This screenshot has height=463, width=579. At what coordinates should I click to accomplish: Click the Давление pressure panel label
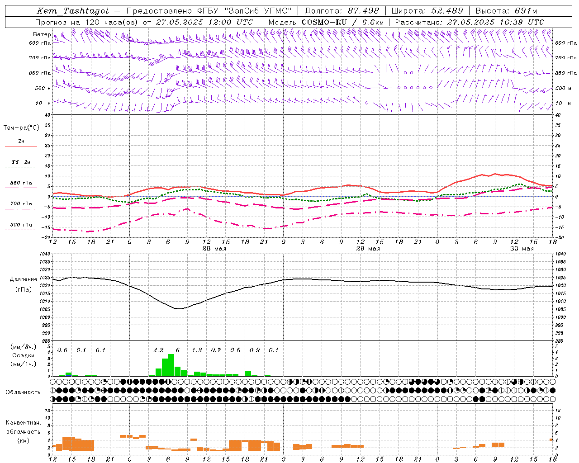pyautogui.click(x=24, y=279)
